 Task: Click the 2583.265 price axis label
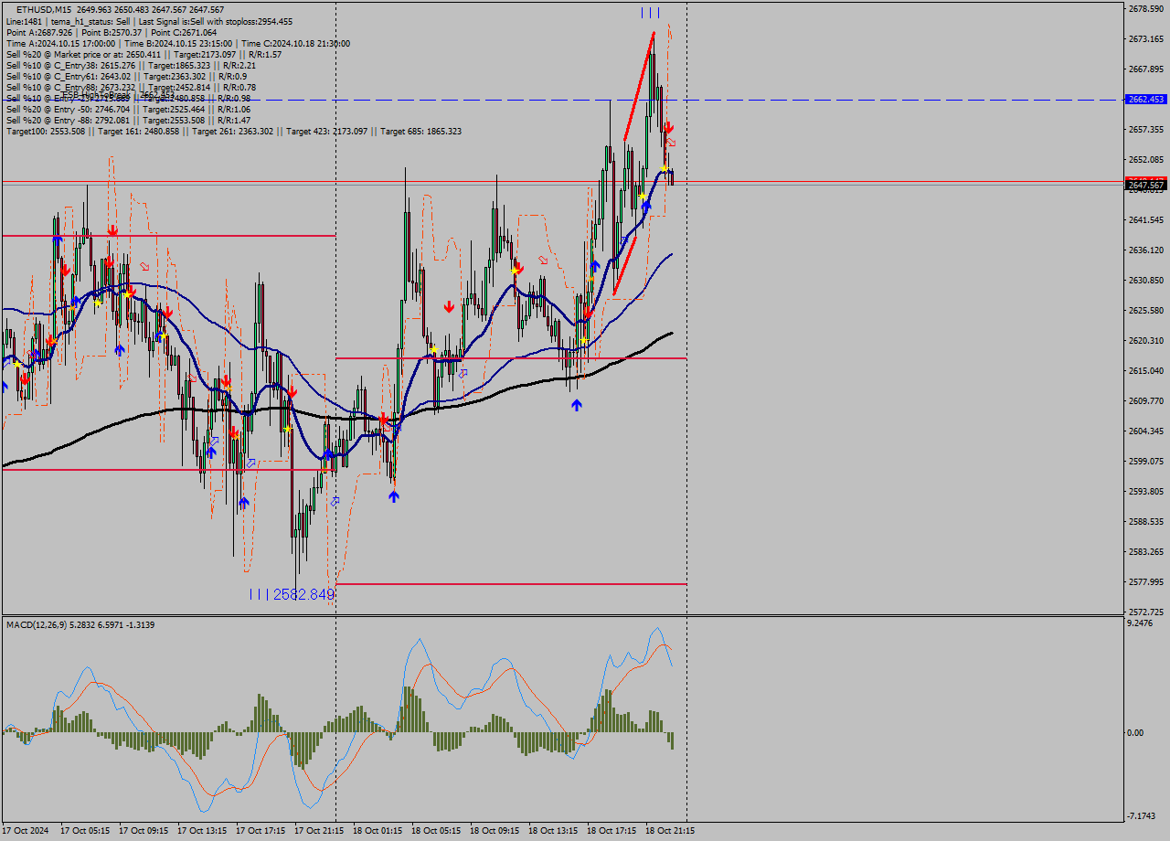(1146, 552)
